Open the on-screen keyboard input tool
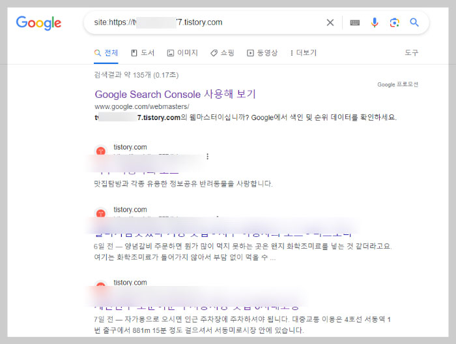This screenshot has height=344, width=456. 355,22
